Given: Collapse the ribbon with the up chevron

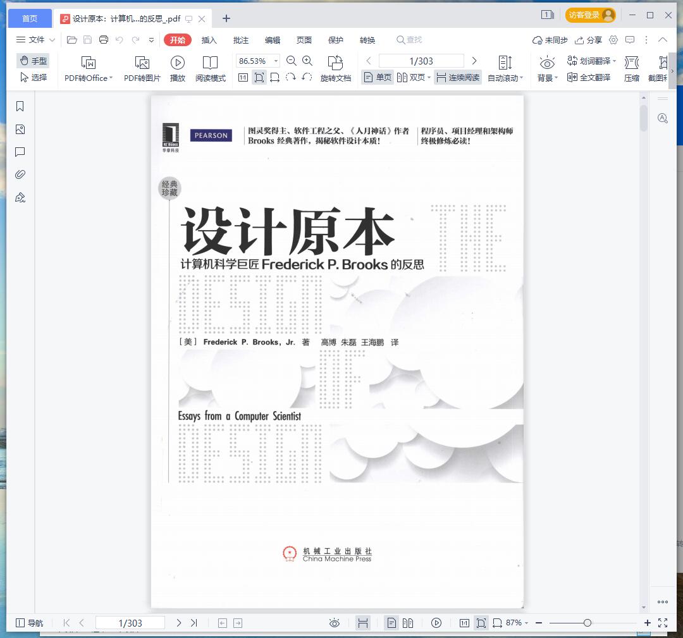Looking at the screenshot, I should pos(663,40).
